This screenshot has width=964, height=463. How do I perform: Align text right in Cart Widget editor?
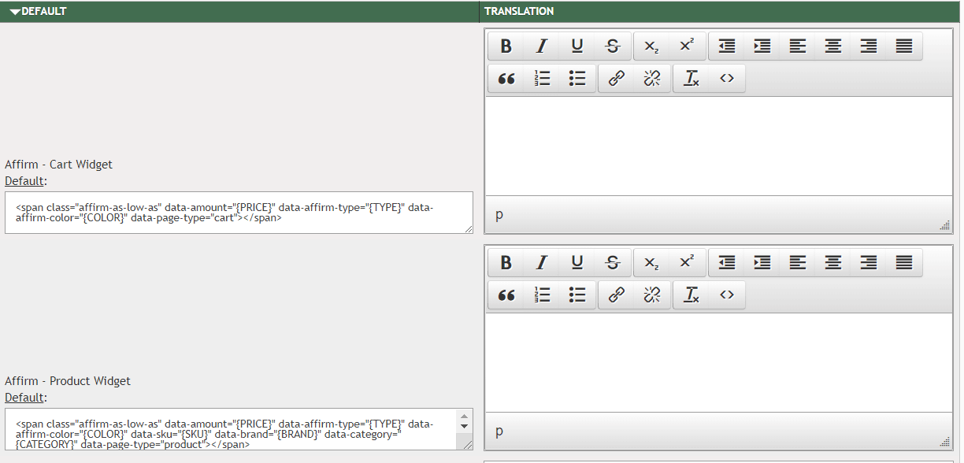click(869, 46)
